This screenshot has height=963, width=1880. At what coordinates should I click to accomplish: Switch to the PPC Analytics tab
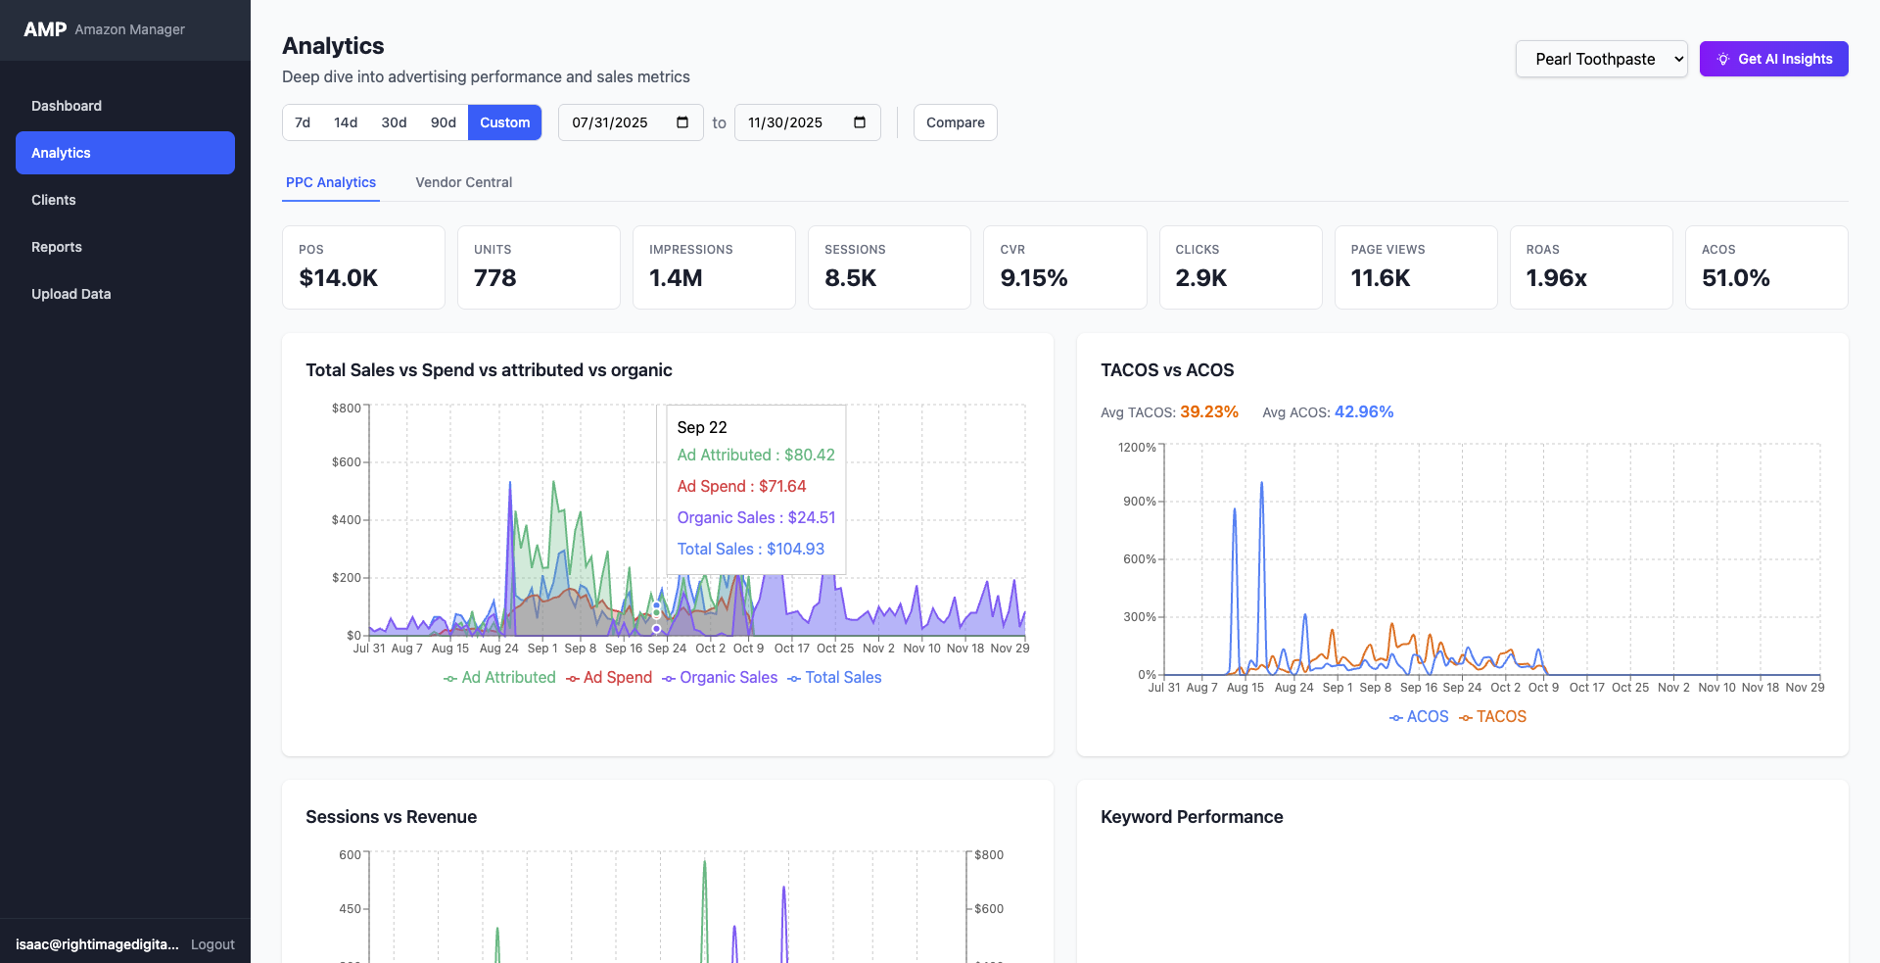coord(331,182)
